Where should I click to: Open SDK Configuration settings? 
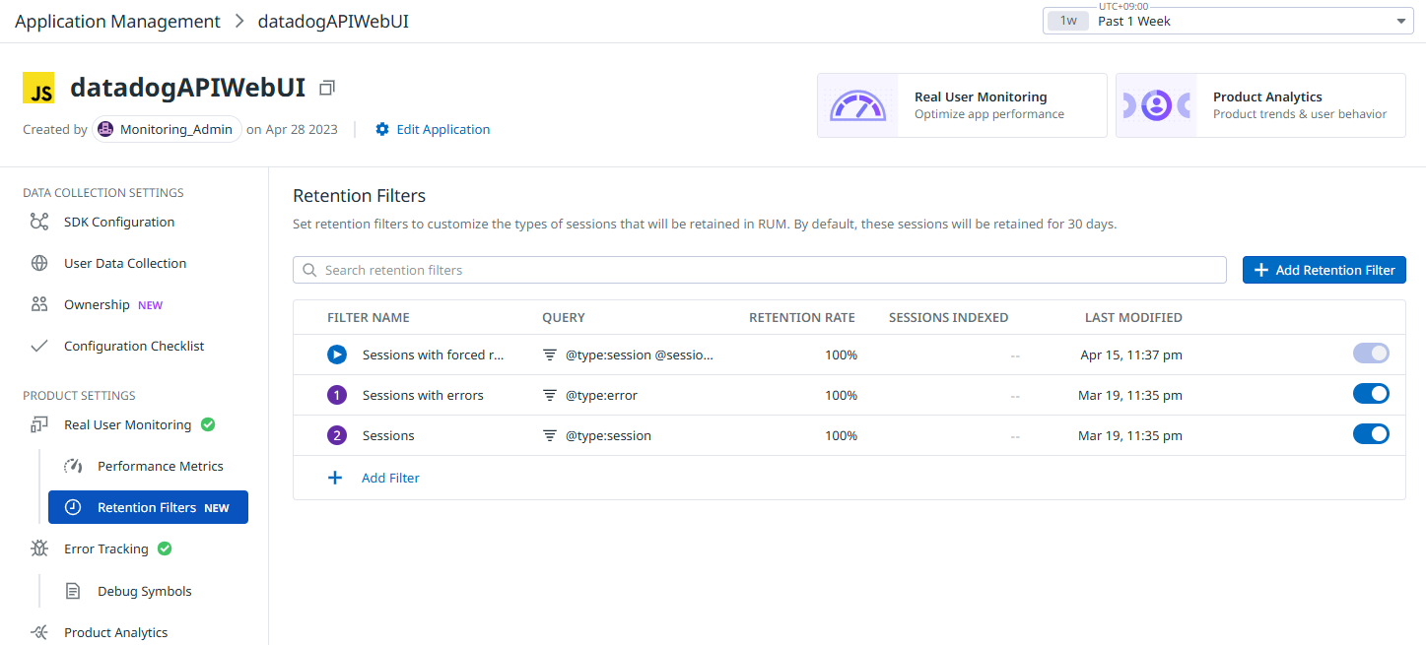pos(119,222)
